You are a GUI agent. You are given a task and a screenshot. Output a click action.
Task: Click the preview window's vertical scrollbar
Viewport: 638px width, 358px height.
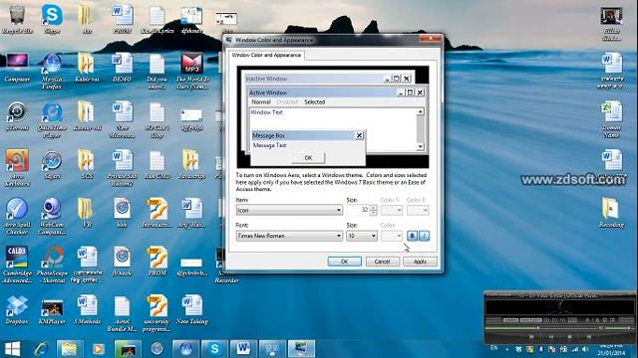click(x=421, y=129)
